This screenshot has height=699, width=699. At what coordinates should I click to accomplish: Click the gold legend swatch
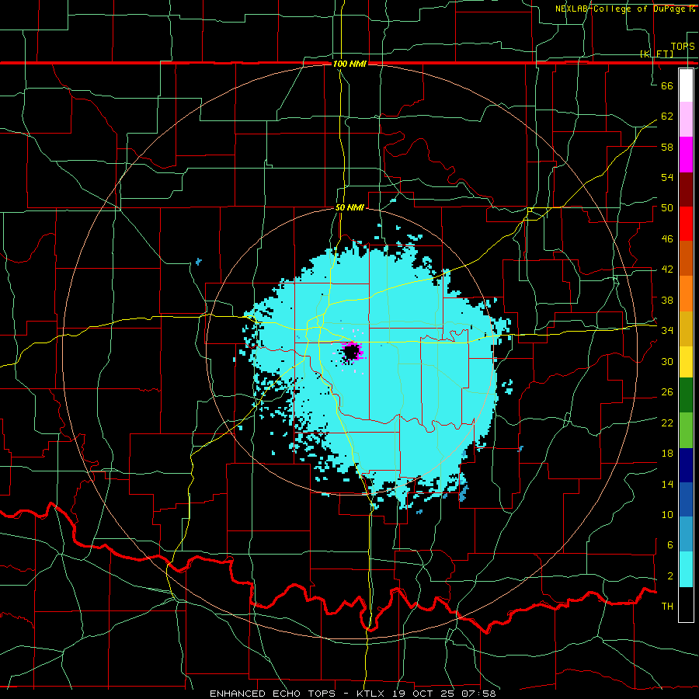pyautogui.click(x=686, y=329)
